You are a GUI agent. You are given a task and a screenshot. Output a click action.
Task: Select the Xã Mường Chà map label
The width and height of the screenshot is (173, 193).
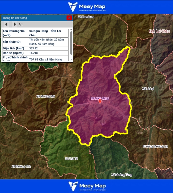click(x=21, y=166)
